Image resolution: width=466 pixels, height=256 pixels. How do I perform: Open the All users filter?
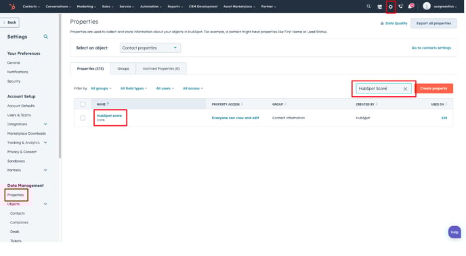(x=165, y=88)
